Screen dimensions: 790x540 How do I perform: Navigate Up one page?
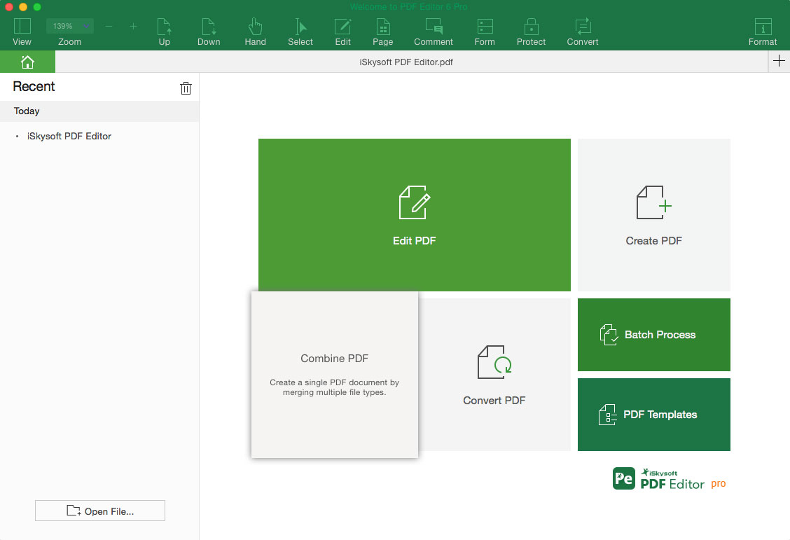tap(164, 32)
